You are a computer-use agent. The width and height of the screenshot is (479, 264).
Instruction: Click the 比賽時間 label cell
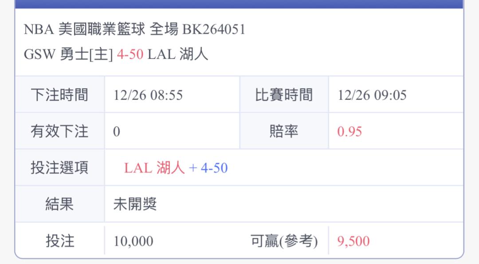click(x=284, y=95)
